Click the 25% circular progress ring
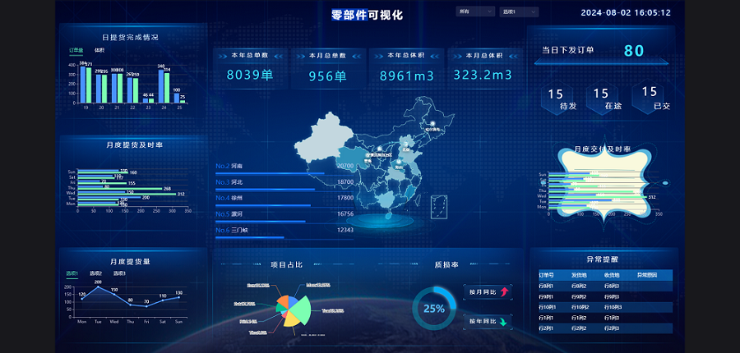Image resolution: width=740 pixels, height=353 pixels. point(434,309)
